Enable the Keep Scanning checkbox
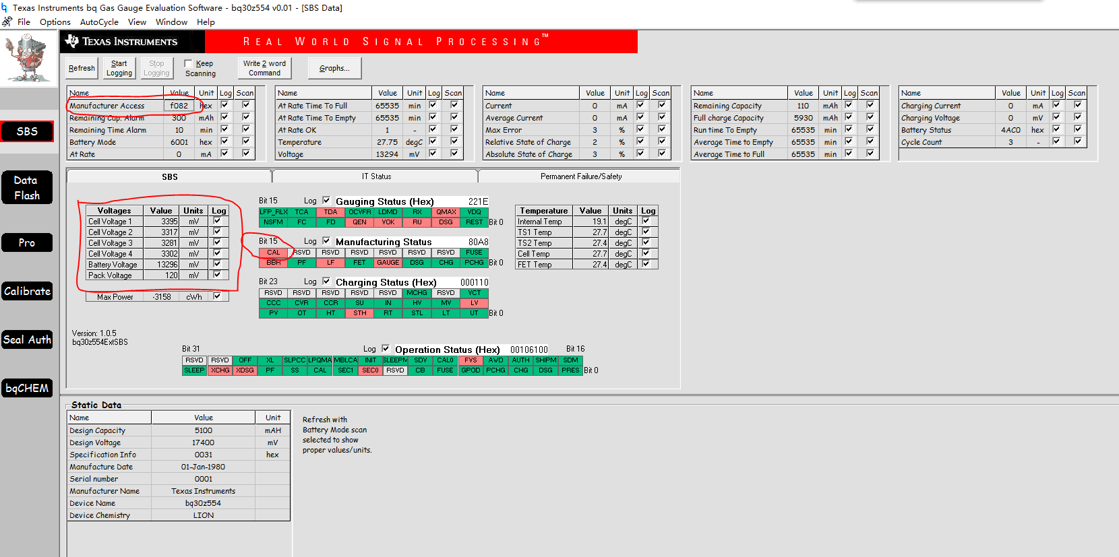The image size is (1119, 557). tap(189, 63)
